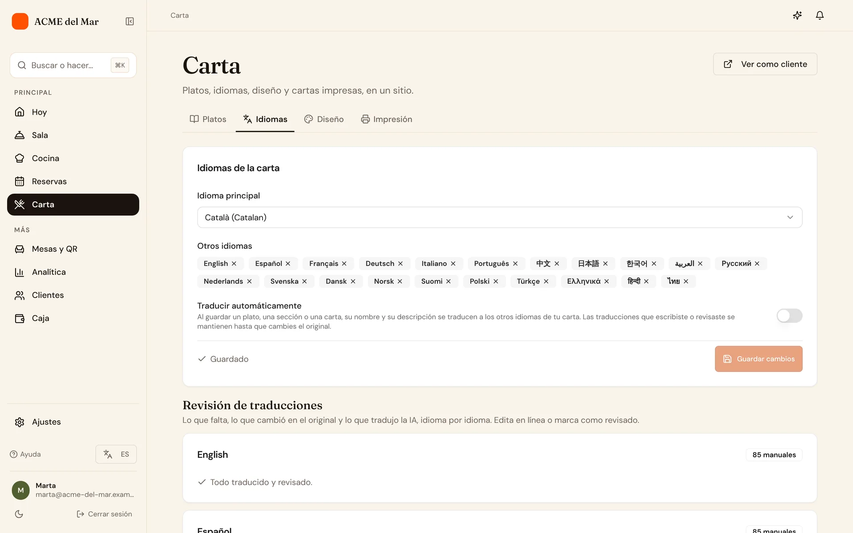Open the Cocina section
Image resolution: width=853 pixels, height=533 pixels.
coord(73,158)
